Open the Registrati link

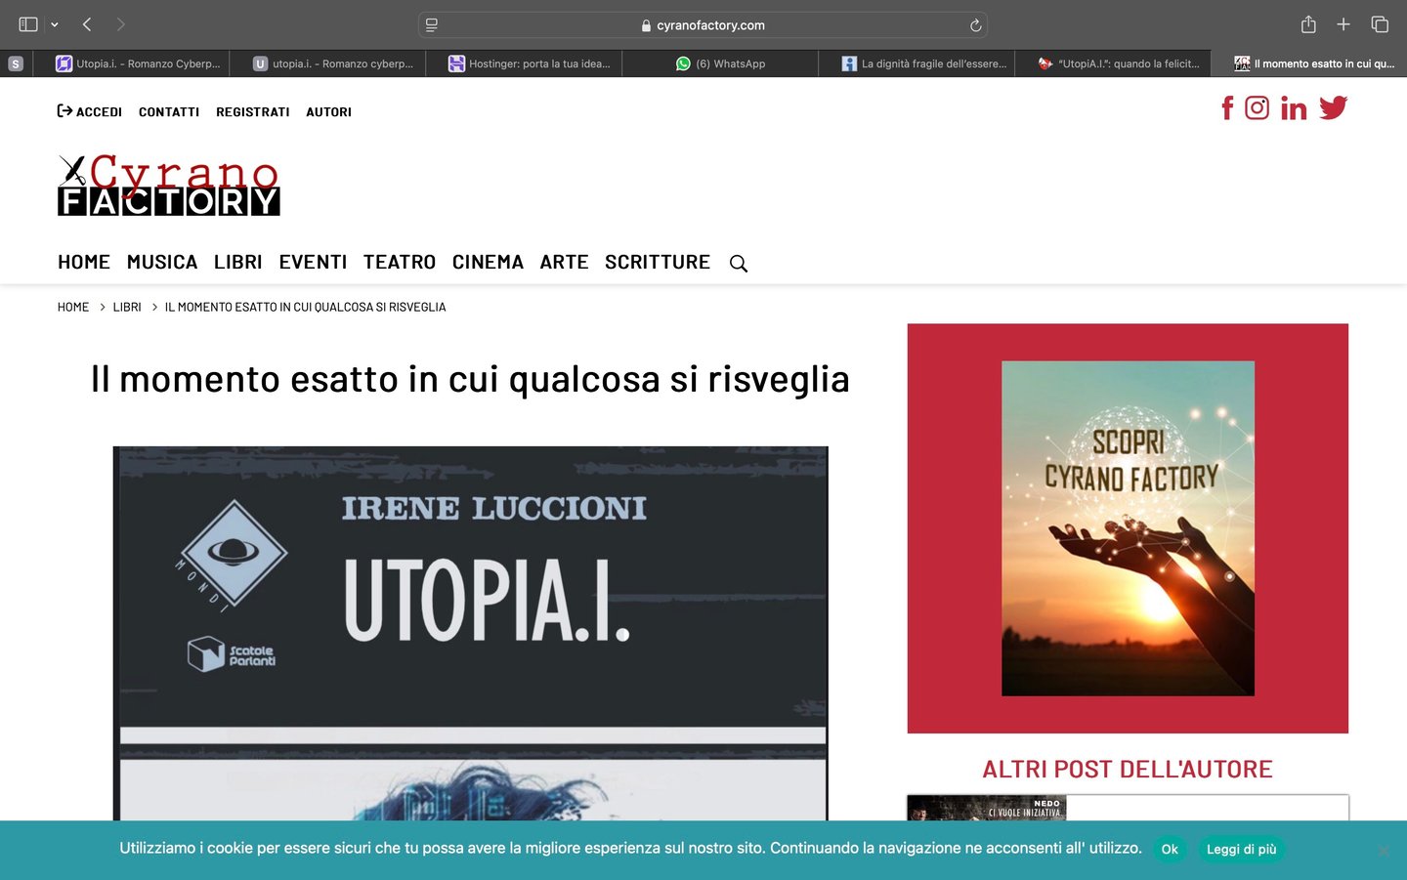point(253,112)
